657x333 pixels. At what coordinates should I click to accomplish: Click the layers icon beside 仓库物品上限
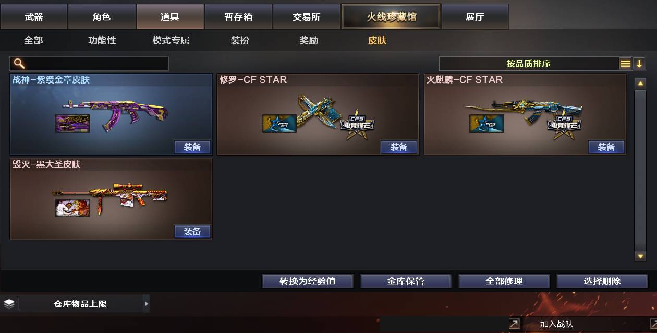tap(9, 304)
